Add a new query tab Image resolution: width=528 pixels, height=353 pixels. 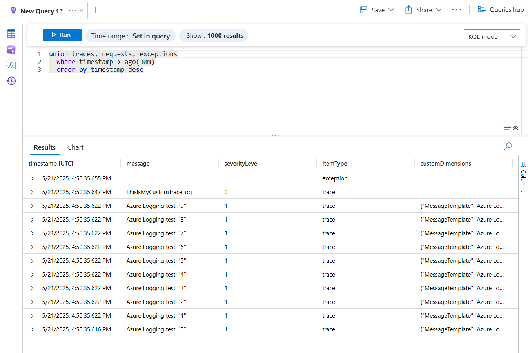pos(95,10)
